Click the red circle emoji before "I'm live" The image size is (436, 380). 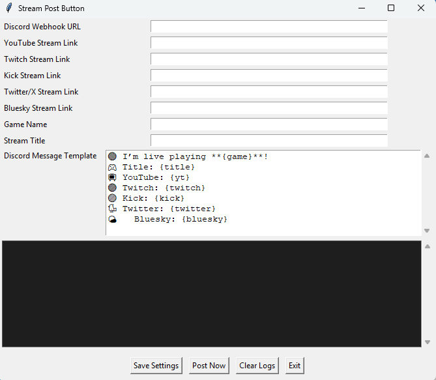(112, 156)
